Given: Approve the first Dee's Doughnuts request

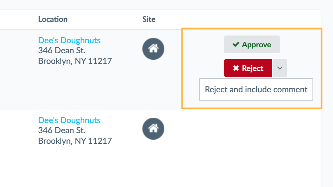Looking at the screenshot, I should tap(252, 44).
